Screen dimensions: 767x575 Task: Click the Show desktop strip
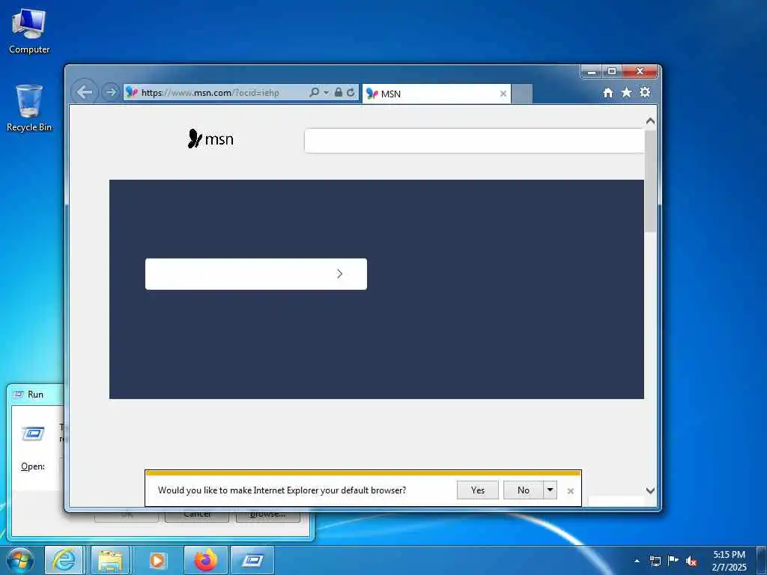pos(762,560)
